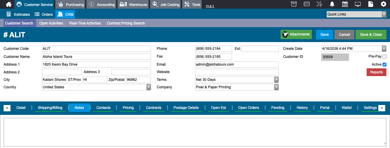Open the Warehouse module
Viewport: 390px width, 148px height.
[133, 4]
